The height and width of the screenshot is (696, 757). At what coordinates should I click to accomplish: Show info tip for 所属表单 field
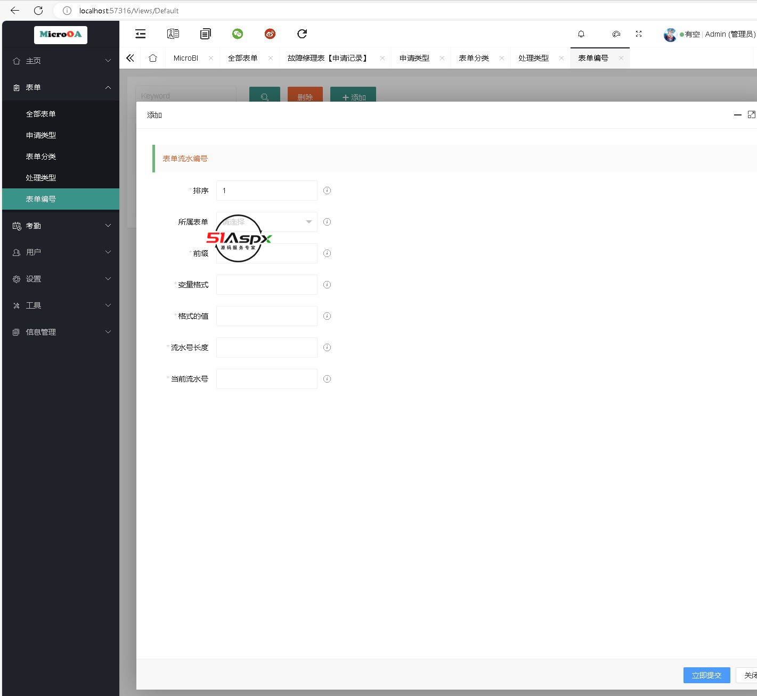(x=327, y=222)
